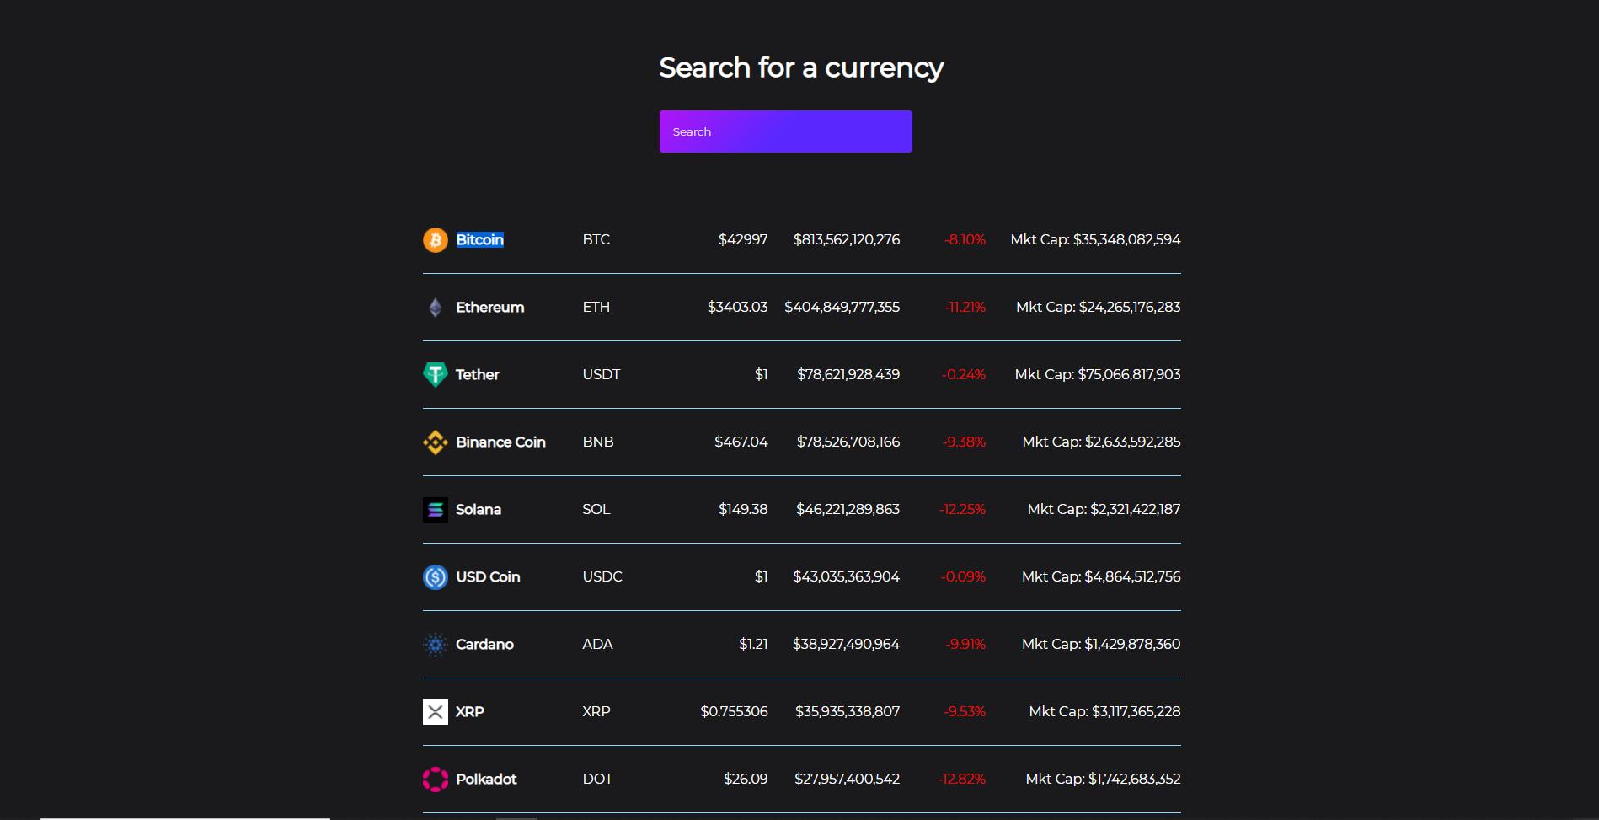Image resolution: width=1599 pixels, height=820 pixels.
Task: Click Cardano's market cap value
Action: [x=1100, y=645]
